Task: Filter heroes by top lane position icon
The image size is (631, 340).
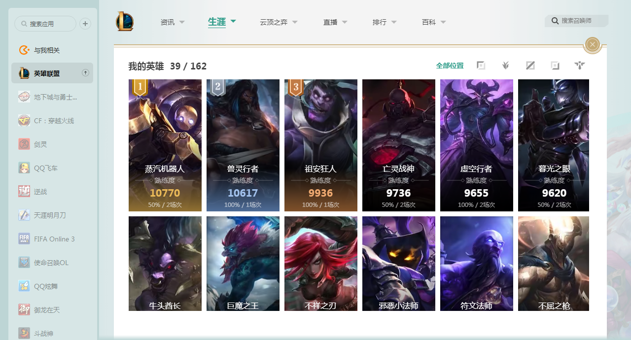Action: click(481, 66)
